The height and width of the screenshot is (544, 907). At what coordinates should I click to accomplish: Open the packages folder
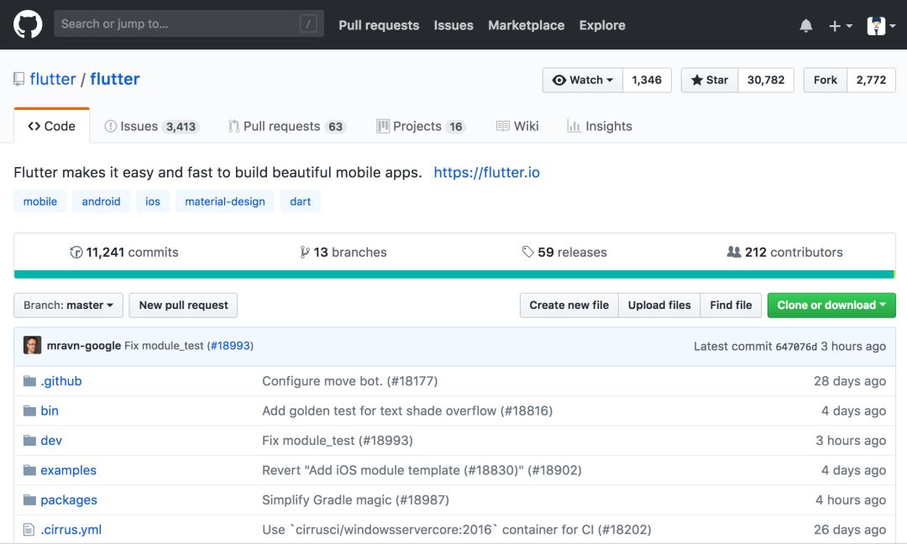pyautogui.click(x=69, y=500)
